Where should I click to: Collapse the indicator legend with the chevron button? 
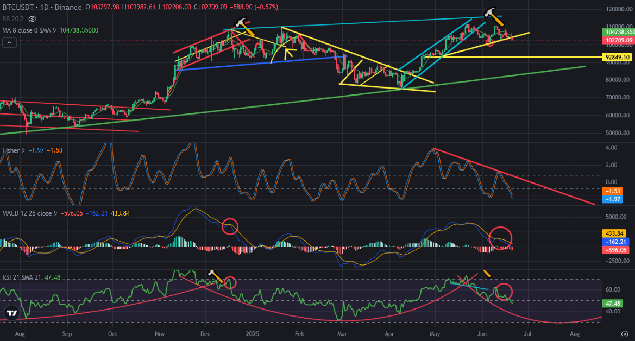[10, 42]
